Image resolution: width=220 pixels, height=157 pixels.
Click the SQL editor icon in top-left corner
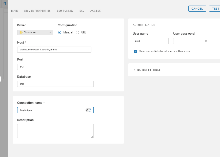tap(4, 4)
